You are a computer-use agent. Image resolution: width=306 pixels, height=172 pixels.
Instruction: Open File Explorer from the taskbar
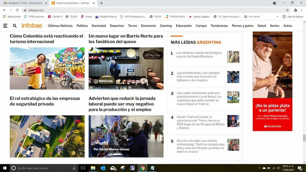[93, 168]
